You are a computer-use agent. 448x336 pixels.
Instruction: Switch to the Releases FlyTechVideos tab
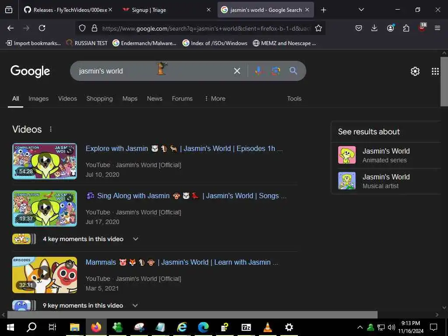click(69, 10)
